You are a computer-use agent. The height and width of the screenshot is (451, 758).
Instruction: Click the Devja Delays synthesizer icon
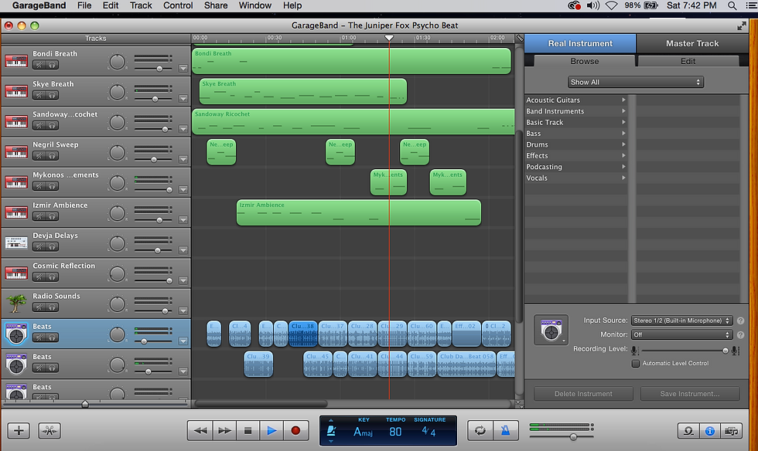coord(16,243)
